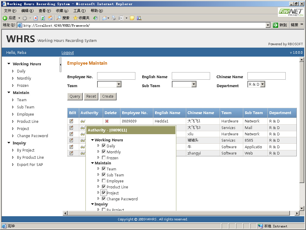Click the Create button
The width and height of the screenshot is (306, 230).
[108, 96]
